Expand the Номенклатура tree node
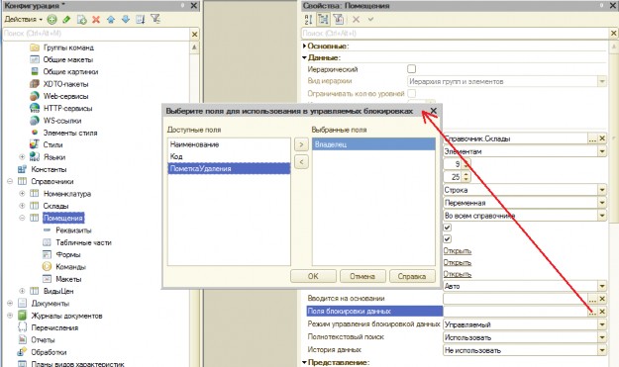Screen dimensions: 619x367 [22, 194]
